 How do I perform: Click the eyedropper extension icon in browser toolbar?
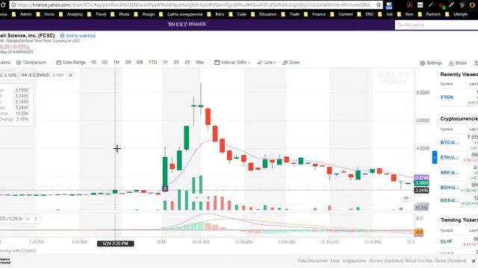coord(451,5)
